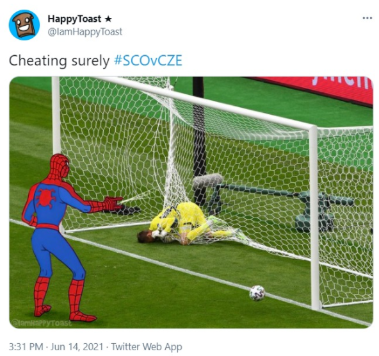Click Spider-Man's masked head
Screen dimensions: 379x356
pyautogui.click(x=60, y=167)
